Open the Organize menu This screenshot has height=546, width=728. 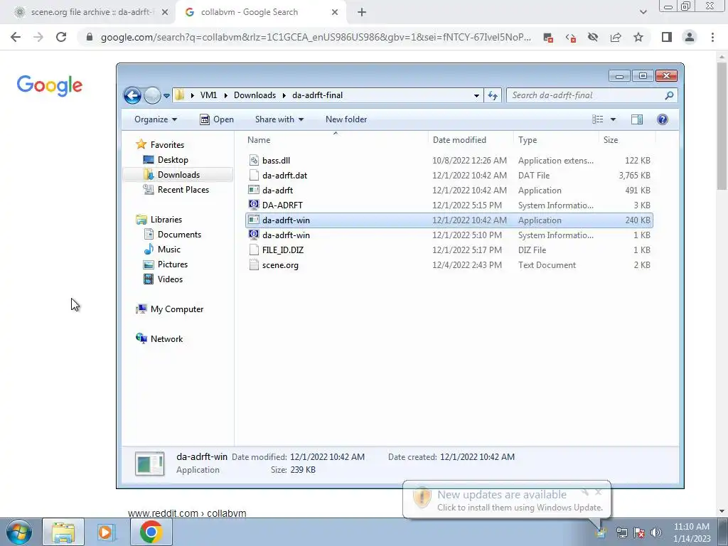point(156,119)
